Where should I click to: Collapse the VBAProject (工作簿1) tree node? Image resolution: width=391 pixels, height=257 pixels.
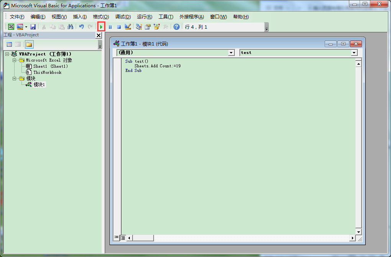coord(7,54)
